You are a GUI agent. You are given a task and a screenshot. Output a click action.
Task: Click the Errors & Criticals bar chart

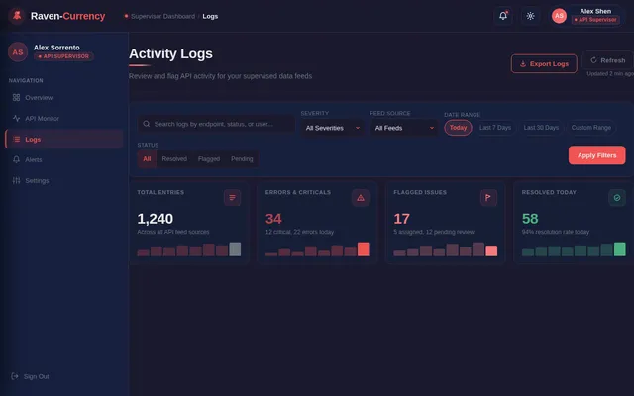pyautogui.click(x=316, y=249)
